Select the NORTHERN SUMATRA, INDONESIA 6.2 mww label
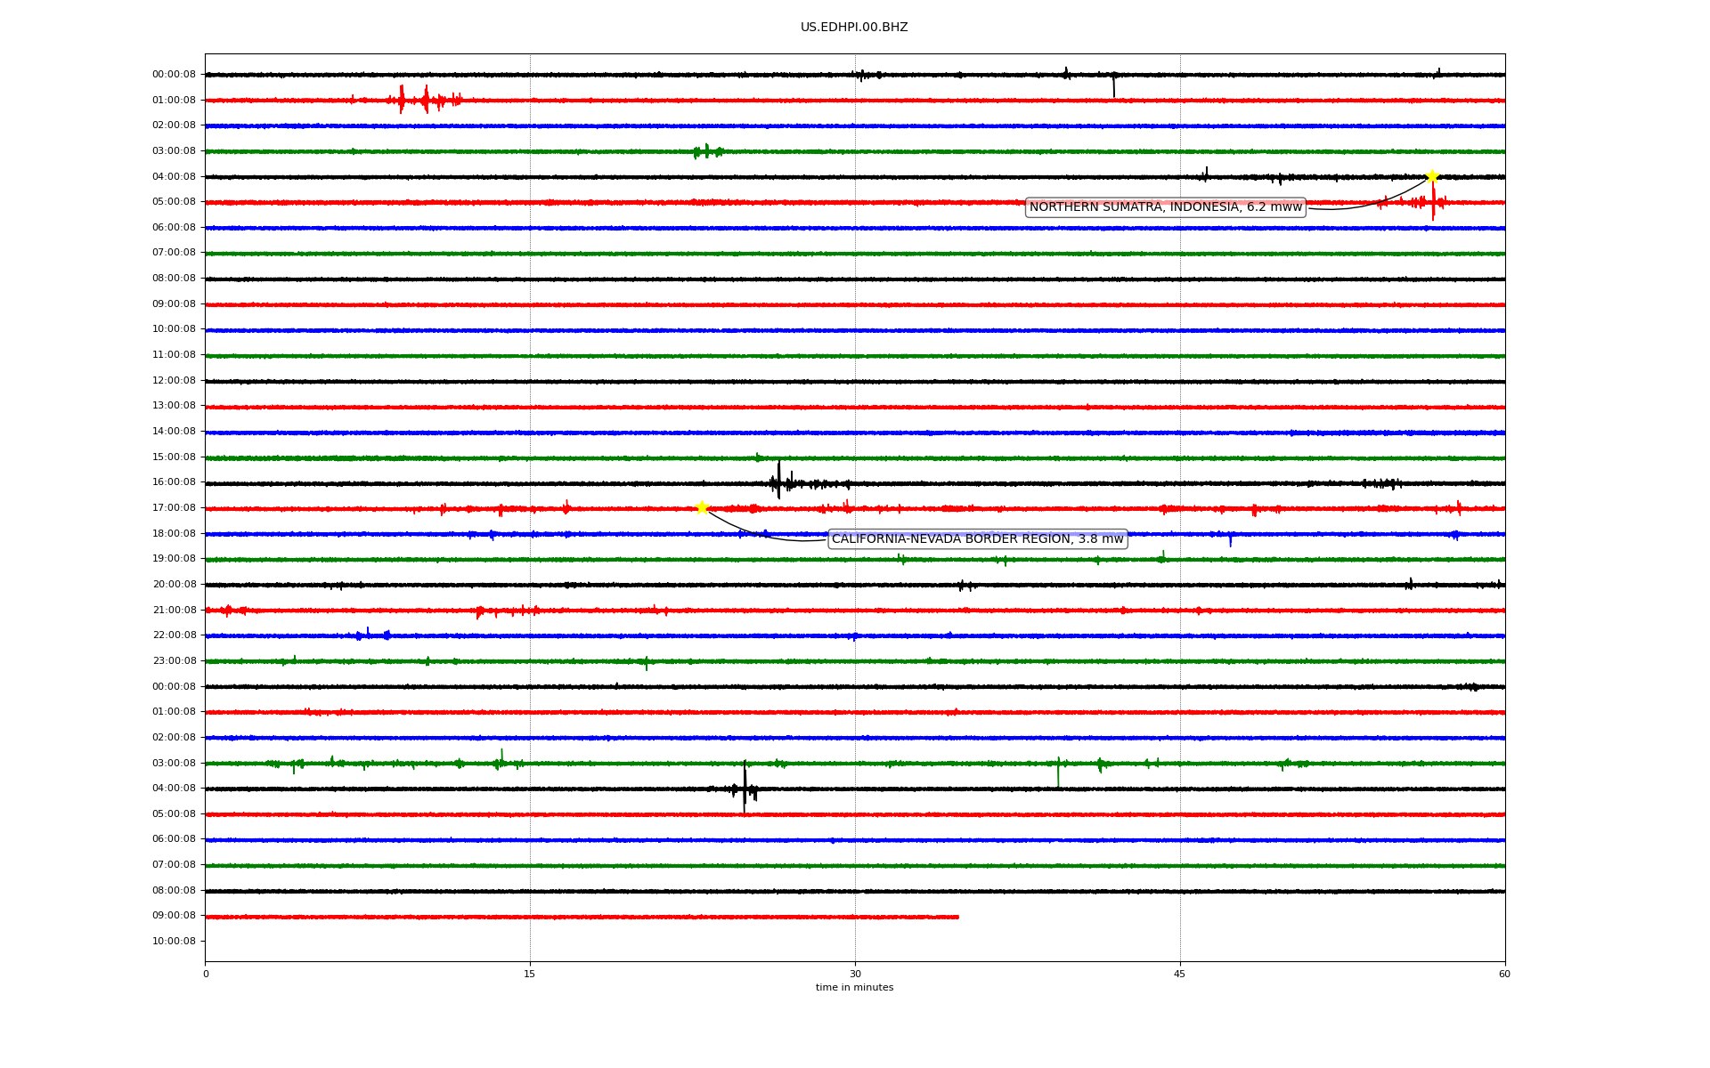The image size is (1710, 1068). [x=1165, y=207]
